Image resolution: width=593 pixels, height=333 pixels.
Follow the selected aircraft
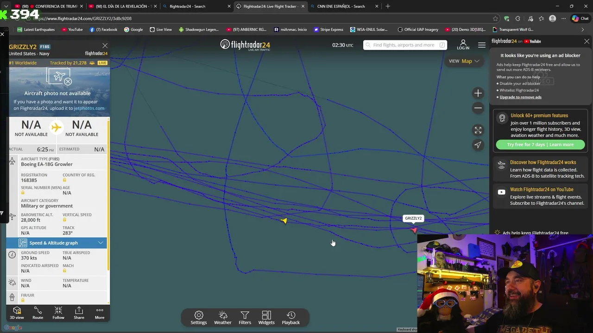click(x=58, y=313)
